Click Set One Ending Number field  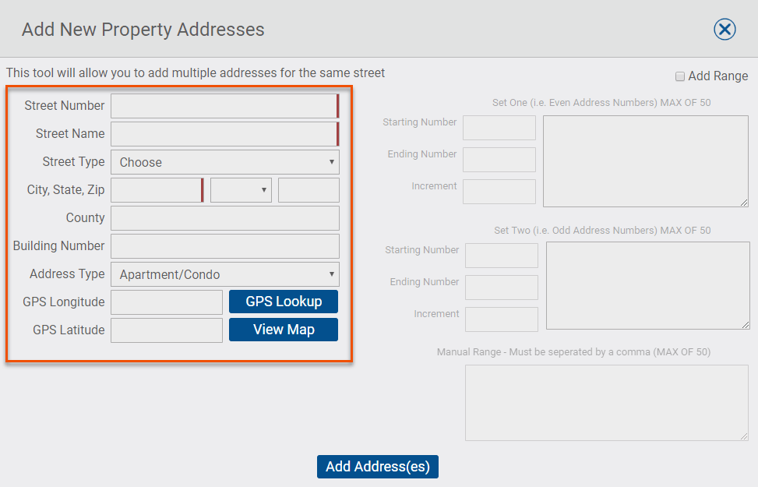click(499, 160)
